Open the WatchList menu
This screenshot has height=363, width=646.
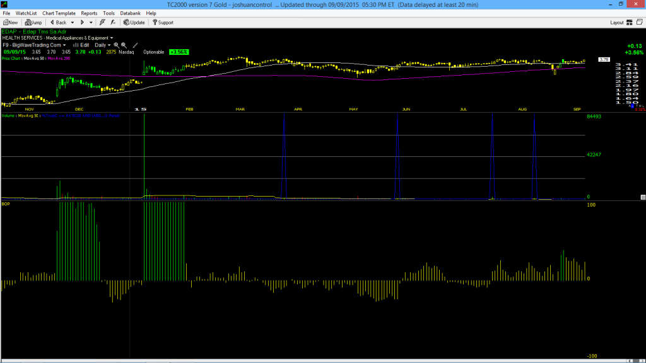pos(26,13)
